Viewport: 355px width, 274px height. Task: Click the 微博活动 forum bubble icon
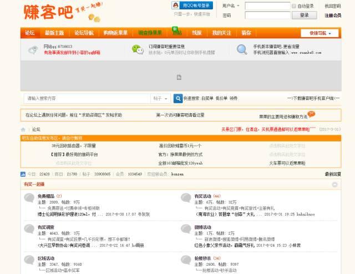coord(186,229)
